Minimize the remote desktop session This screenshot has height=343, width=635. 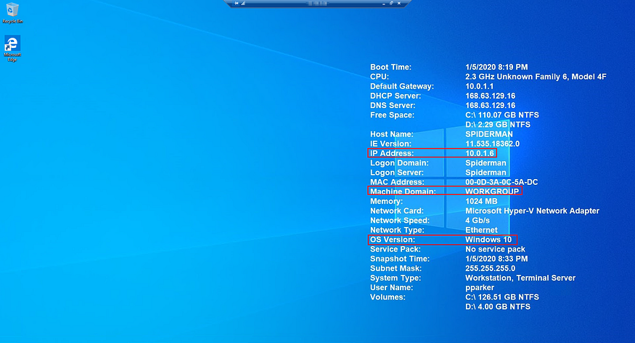point(383,3)
